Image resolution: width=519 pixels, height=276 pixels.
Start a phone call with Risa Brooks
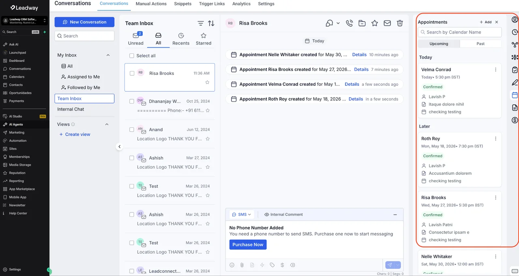(x=350, y=23)
